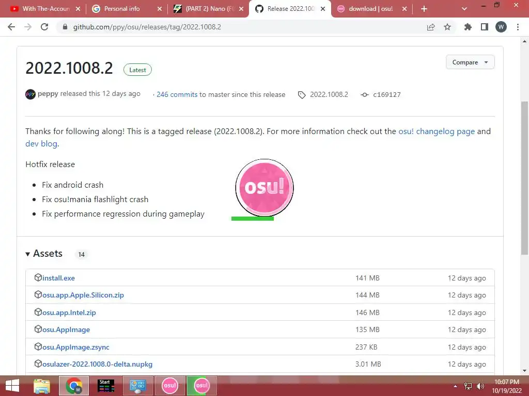
Task: Open a new browser tab
Action: [x=424, y=9]
